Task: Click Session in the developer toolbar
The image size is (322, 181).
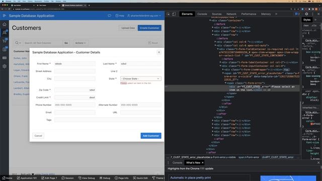Action: [67, 178]
